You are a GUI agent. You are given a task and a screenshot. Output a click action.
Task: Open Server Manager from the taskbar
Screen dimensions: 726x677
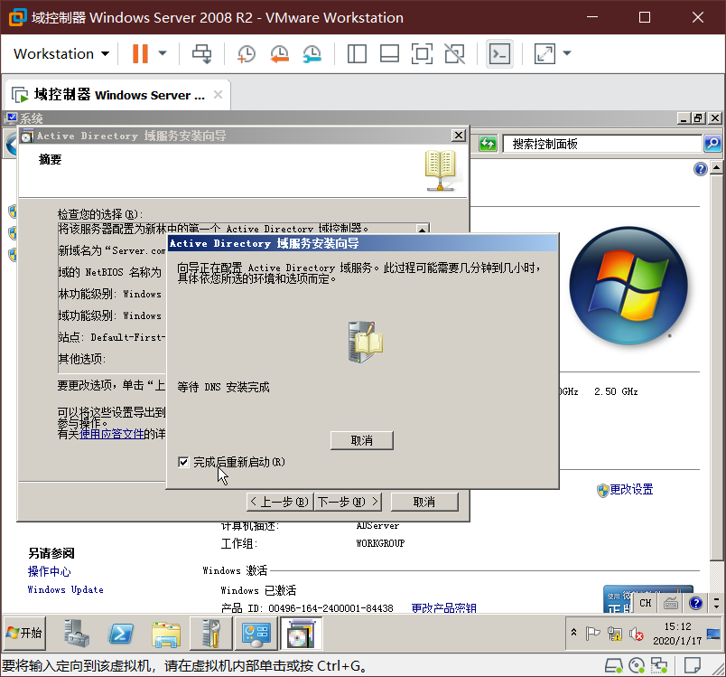[x=77, y=634]
